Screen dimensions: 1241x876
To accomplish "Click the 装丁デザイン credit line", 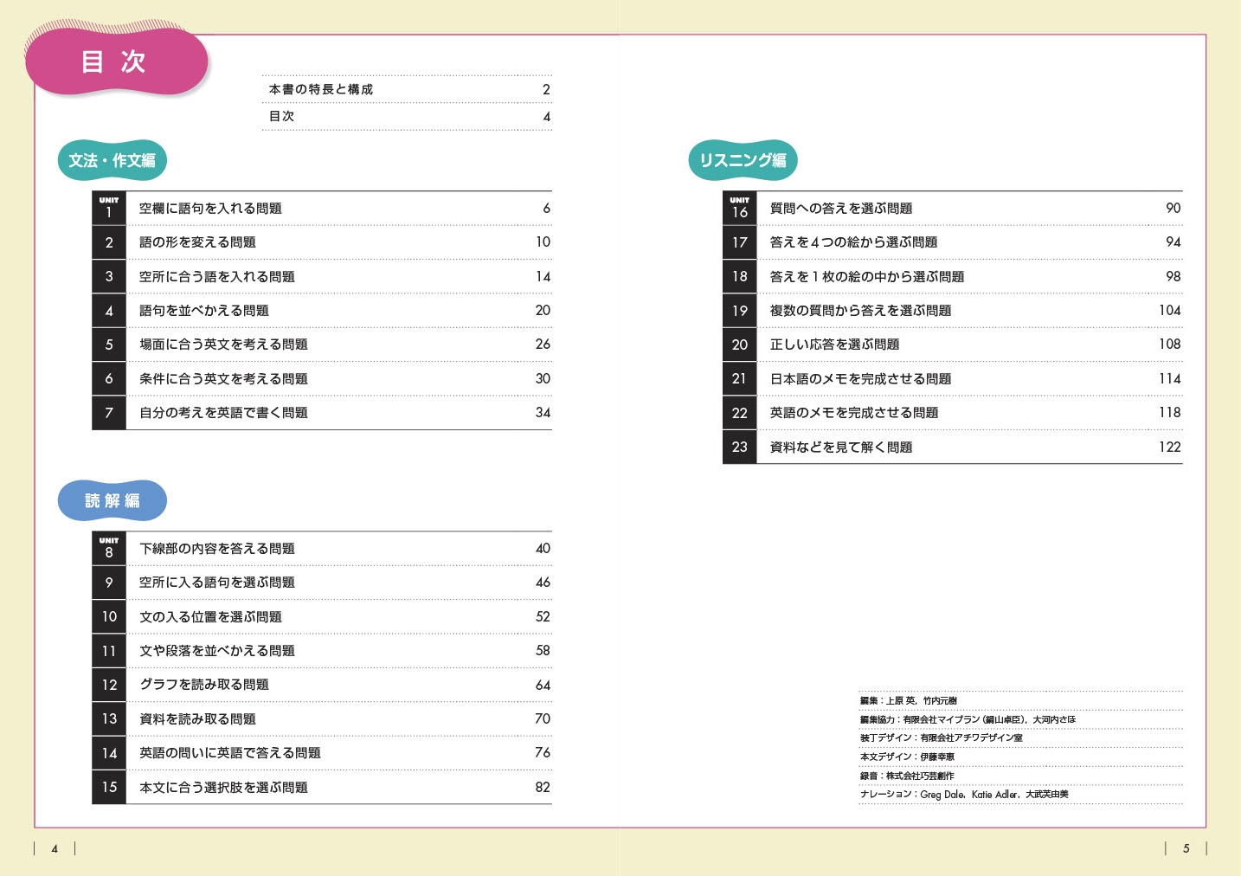I will (x=942, y=738).
